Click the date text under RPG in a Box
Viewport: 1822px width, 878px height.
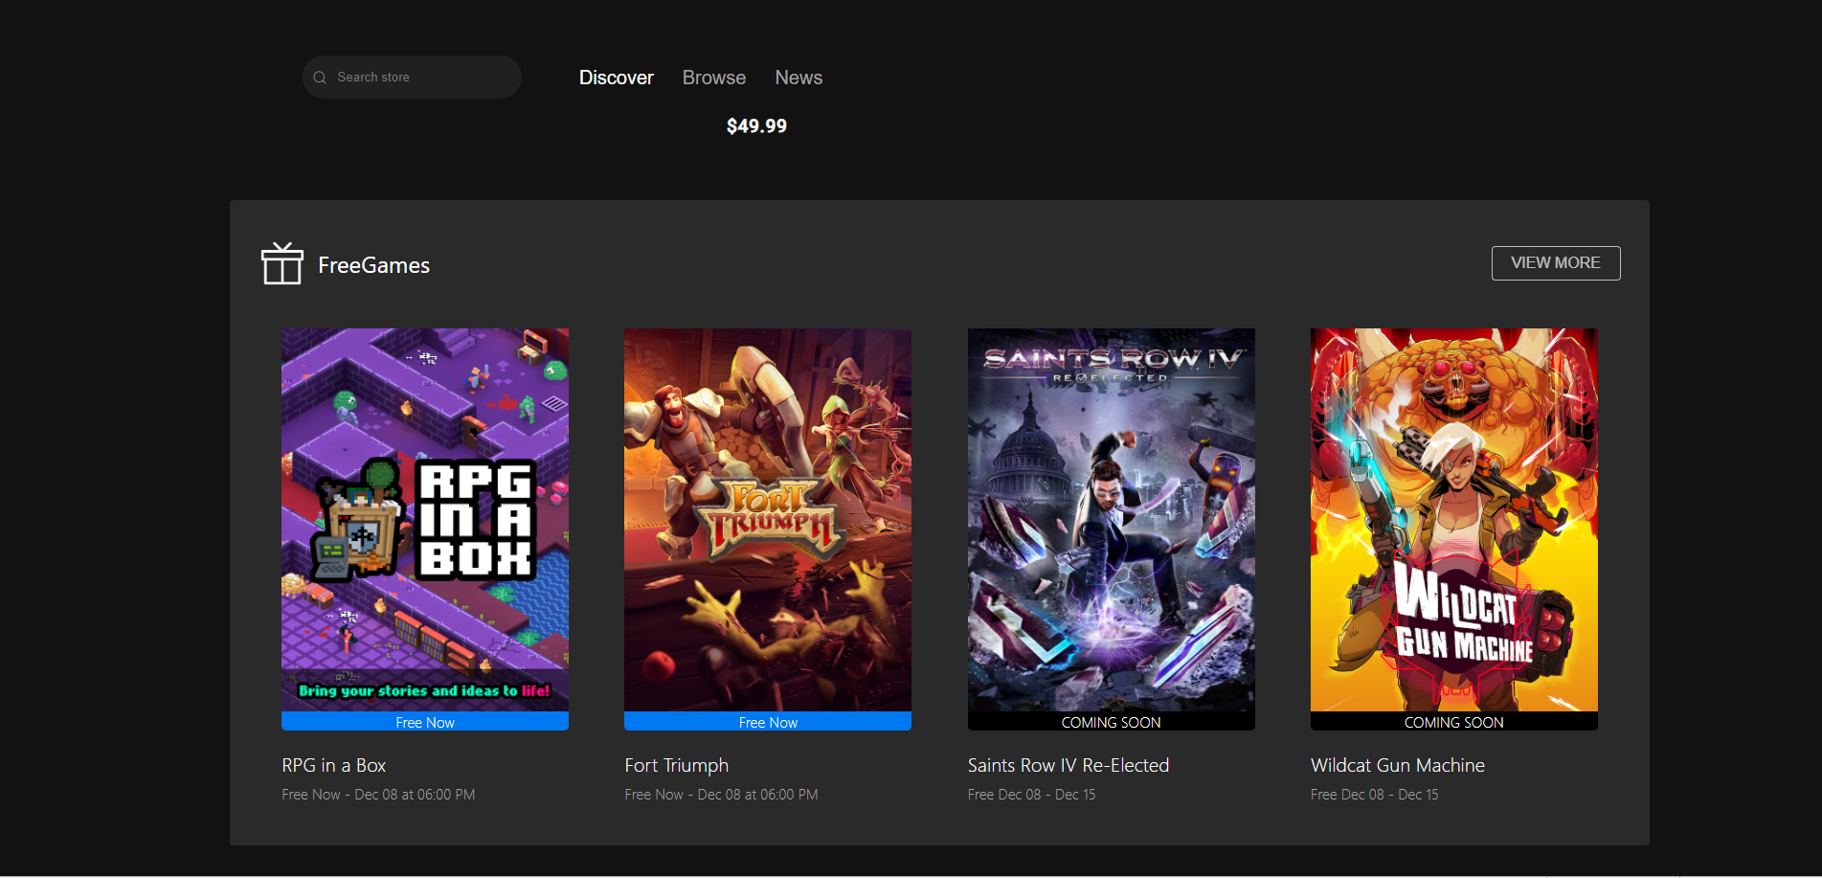click(378, 795)
